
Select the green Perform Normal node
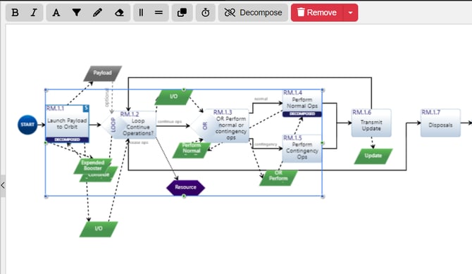click(x=192, y=149)
